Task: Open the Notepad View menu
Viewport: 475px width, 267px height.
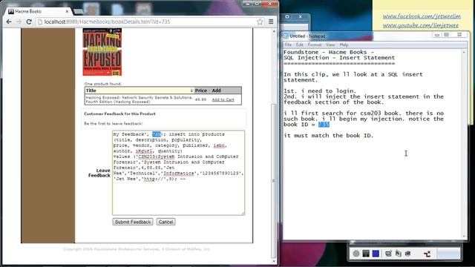Action: coord(330,44)
